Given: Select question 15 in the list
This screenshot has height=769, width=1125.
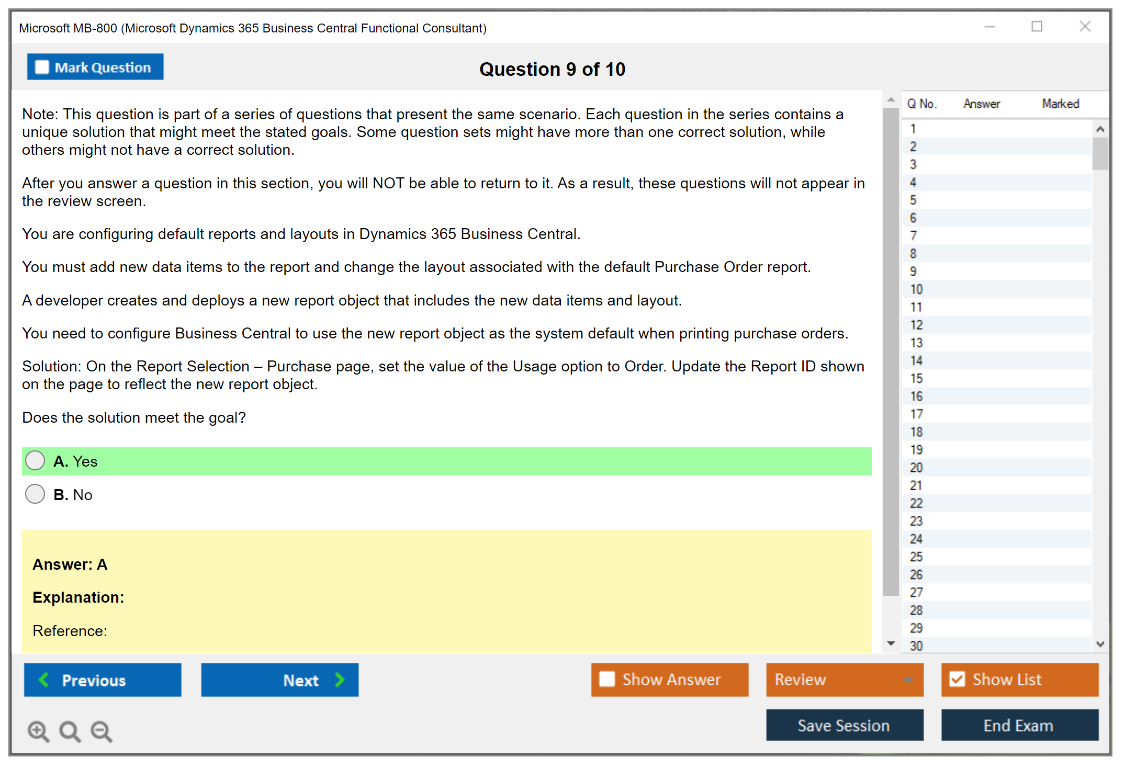Looking at the screenshot, I should click(916, 378).
